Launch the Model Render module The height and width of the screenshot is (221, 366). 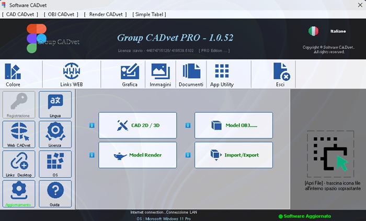click(x=138, y=155)
